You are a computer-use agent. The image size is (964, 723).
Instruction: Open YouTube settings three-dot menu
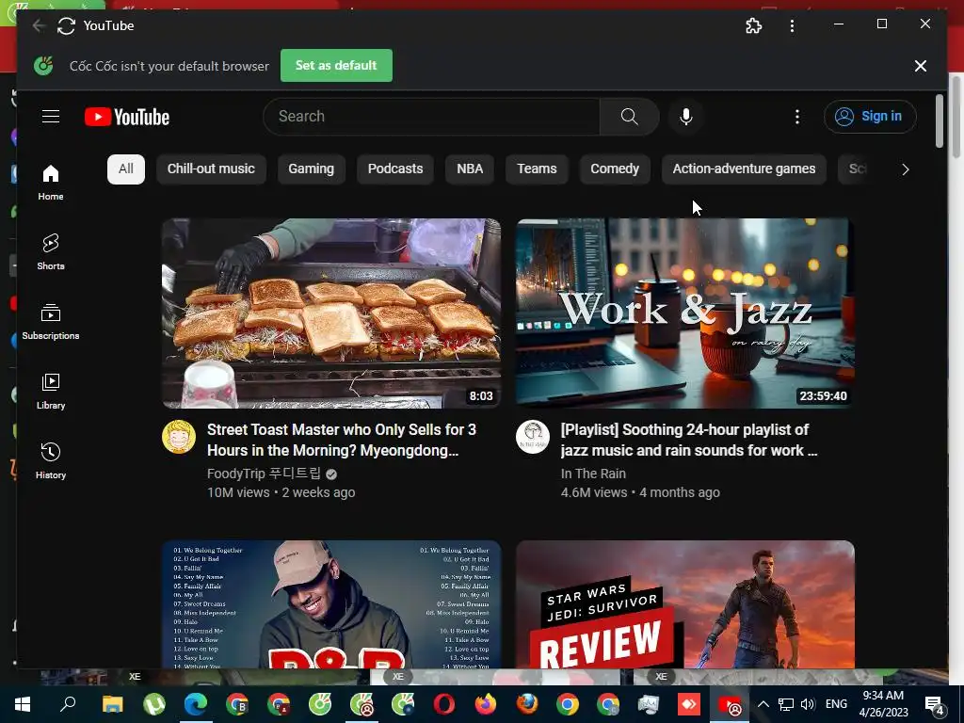[796, 117]
